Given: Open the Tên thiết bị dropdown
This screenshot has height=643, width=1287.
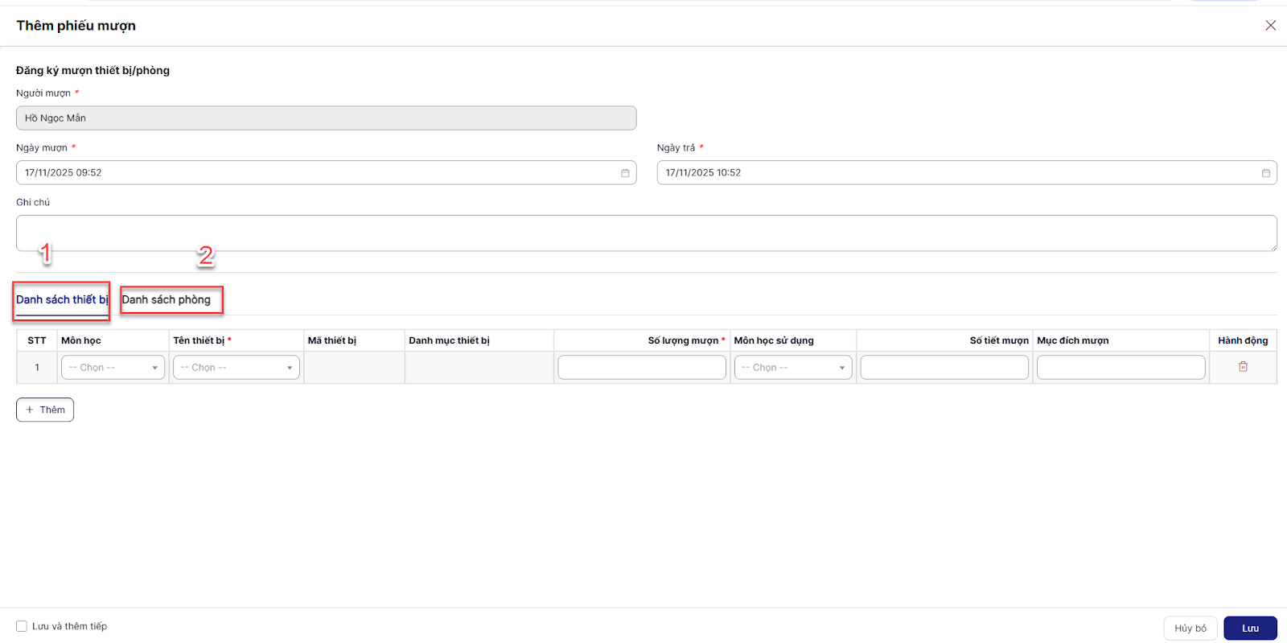Looking at the screenshot, I should (x=236, y=368).
